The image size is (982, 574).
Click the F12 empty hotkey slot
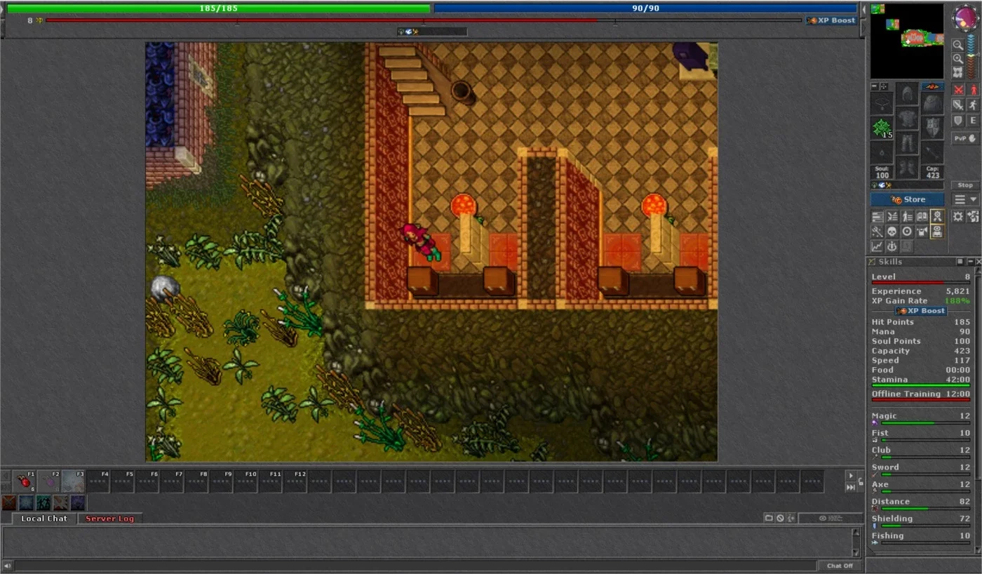click(296, 481)
